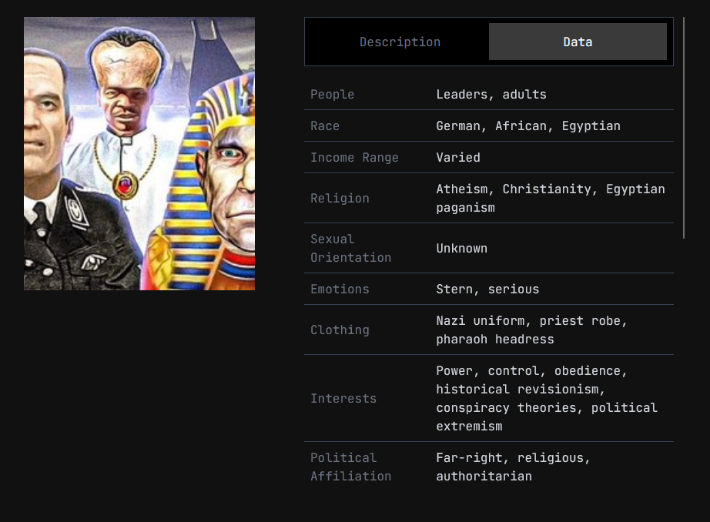Open the artwork image thumbnail

pyautogui.click(x=139, y=154)
